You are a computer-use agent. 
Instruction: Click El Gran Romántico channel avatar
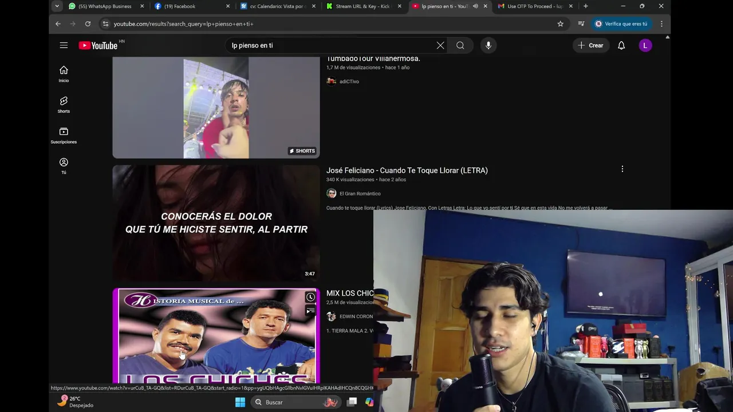coord(331,193)
